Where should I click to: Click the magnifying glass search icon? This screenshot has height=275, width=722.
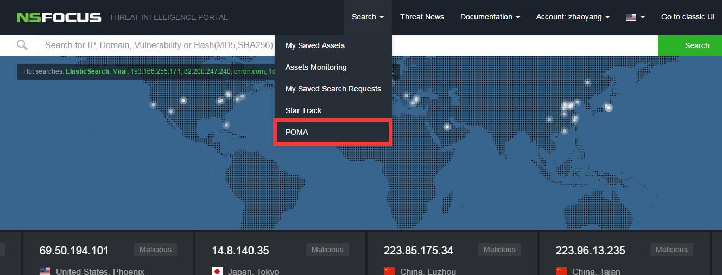(22, 45)
